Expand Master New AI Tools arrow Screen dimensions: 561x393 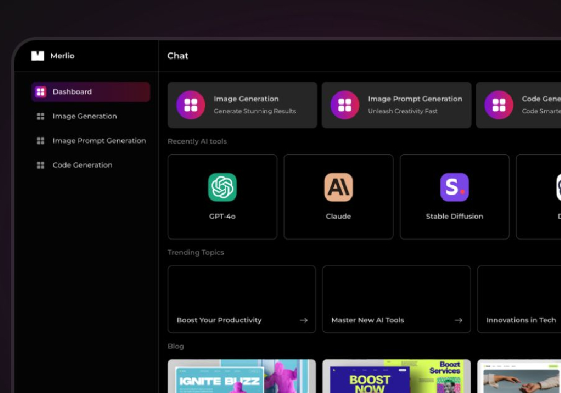point(458,321)
